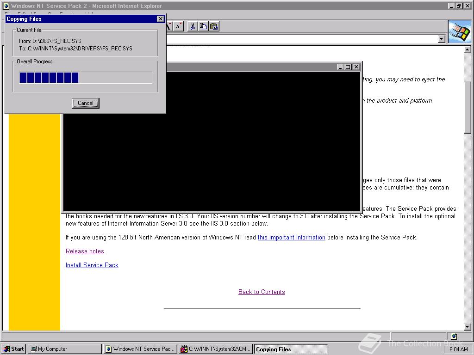This screenshot has height=355, width=474.
Task: Maximize the black command prompt window
Action: coord(348,67)
